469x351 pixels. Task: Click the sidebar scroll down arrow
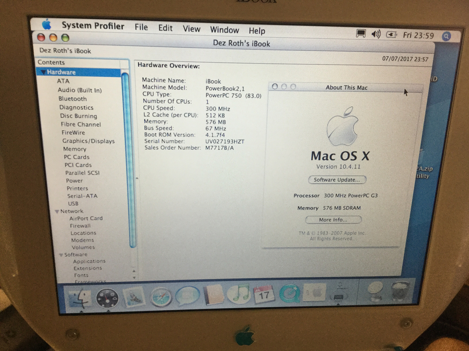pos(134,277)
